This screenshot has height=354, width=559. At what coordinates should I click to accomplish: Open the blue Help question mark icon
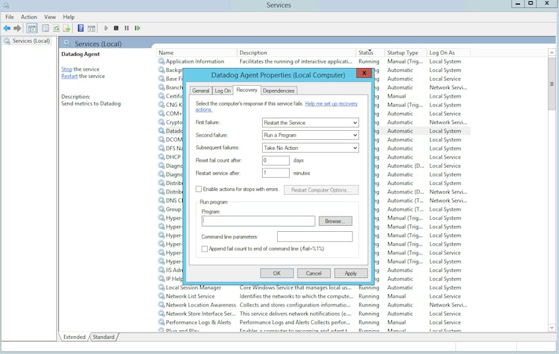click(81, 28)
